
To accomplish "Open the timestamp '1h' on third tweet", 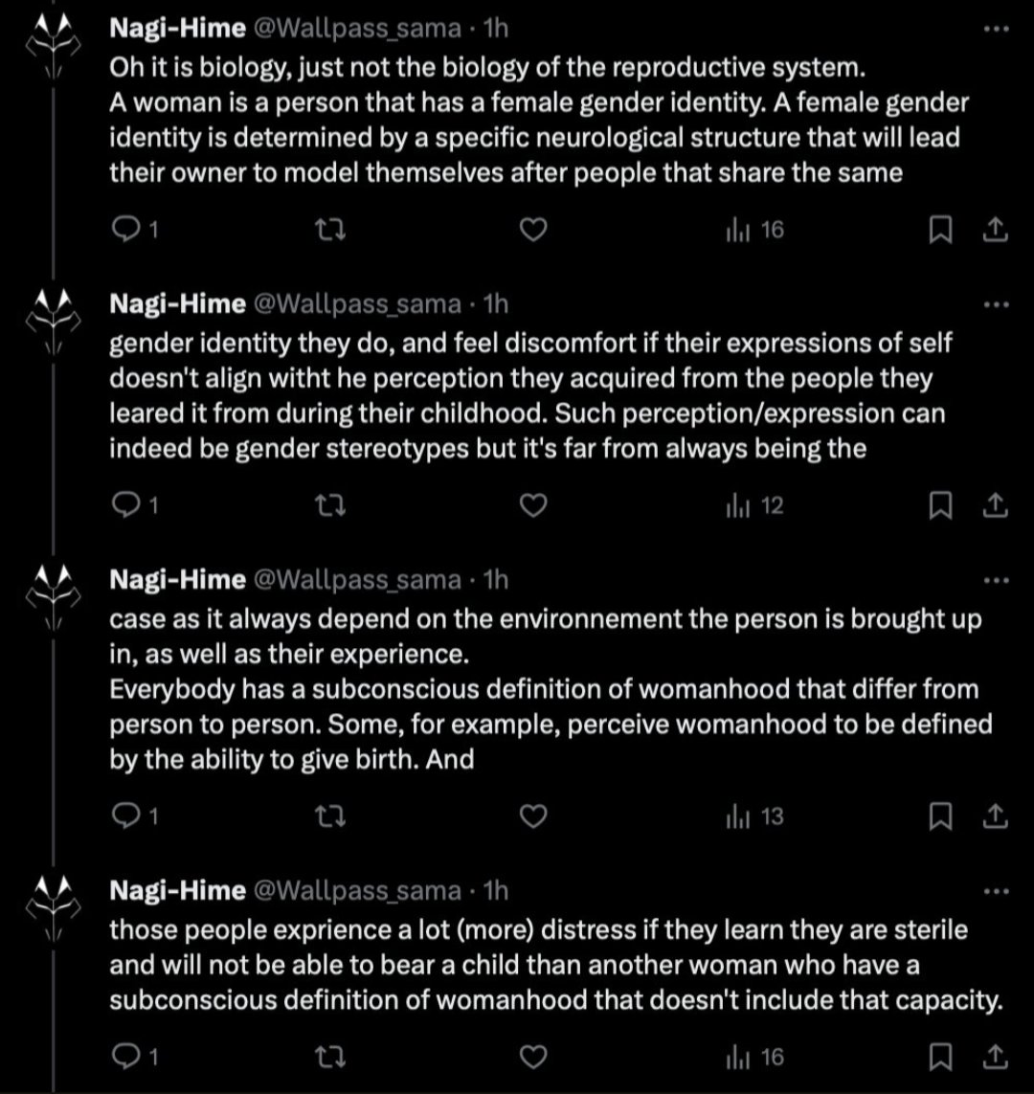I will 495,579.
